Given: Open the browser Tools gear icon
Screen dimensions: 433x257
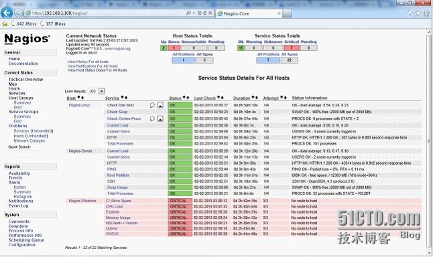Looking at the screenshot, I should coord(427,13).
